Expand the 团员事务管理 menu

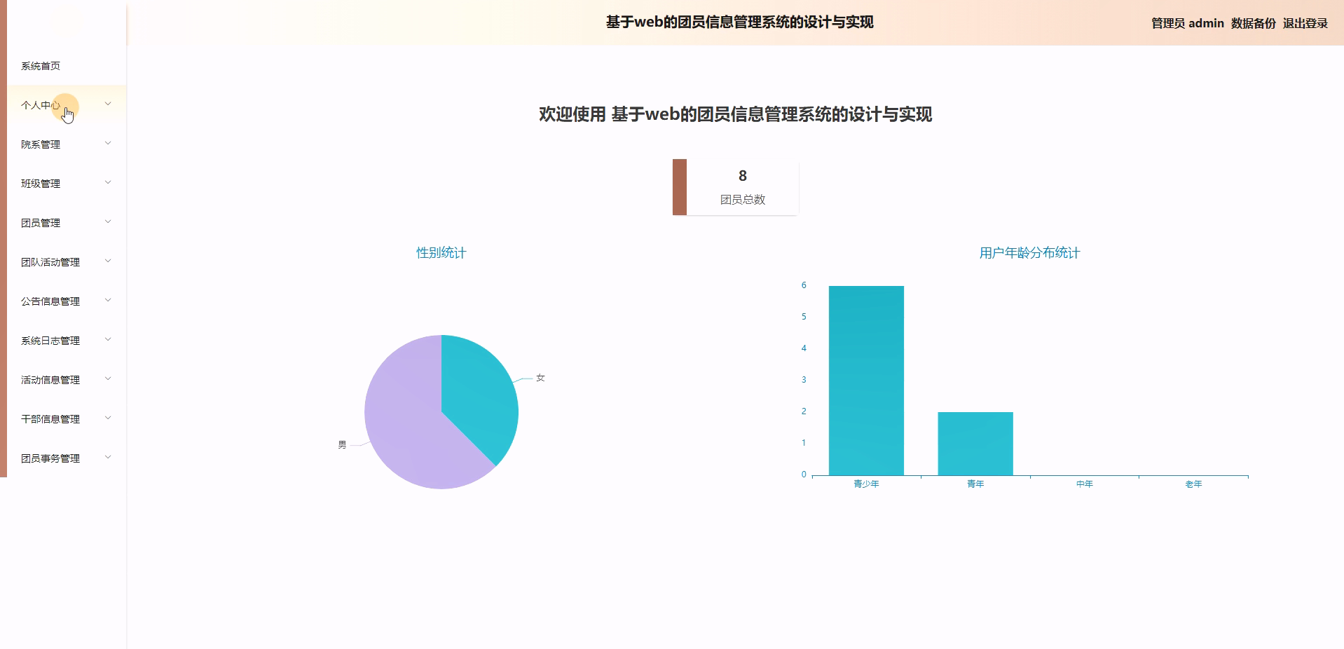coord(49,458)
